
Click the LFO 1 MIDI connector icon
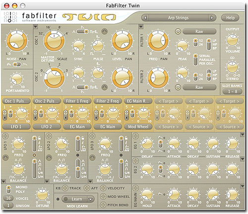pyautogui.click(x=5, y=157)
